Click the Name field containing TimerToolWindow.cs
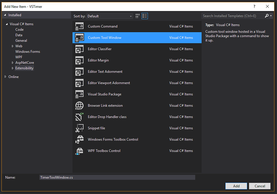The width and height of the screenshot is (277, 194). [x=117, y=177]
